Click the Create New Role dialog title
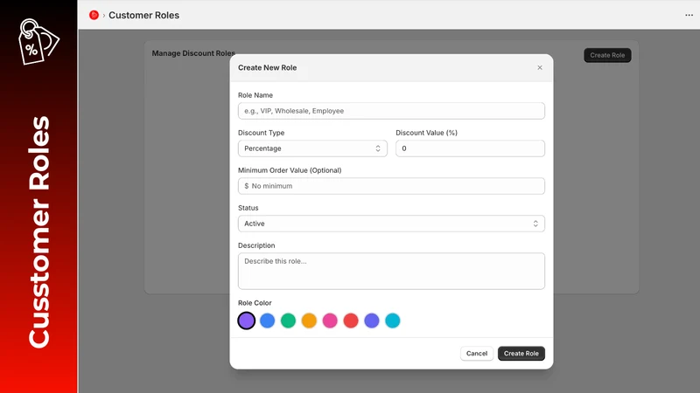This screenshot has height=393, width=700. [267, 68]
